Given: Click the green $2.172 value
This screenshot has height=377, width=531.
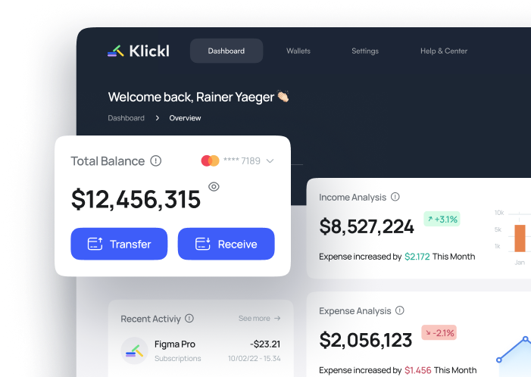Looking at the screenshot, I should click(x=417, y=257).
